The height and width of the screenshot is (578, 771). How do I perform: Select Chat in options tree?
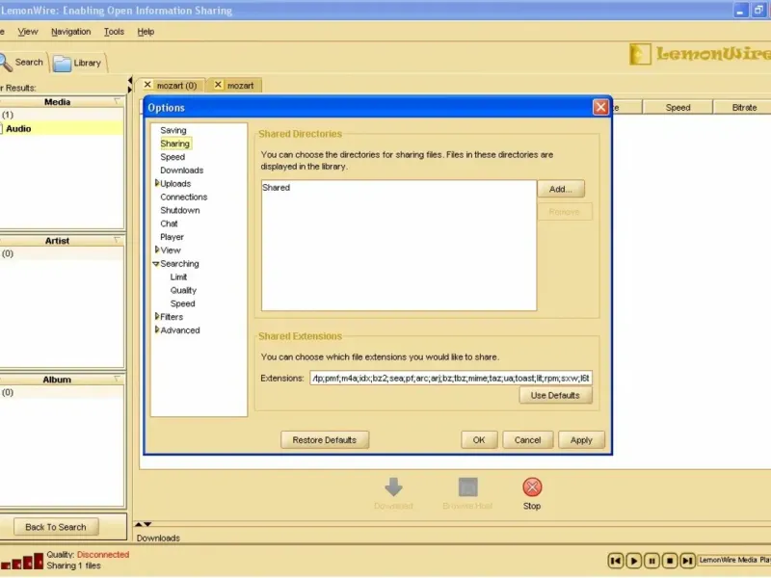click(x=169, y=223)
